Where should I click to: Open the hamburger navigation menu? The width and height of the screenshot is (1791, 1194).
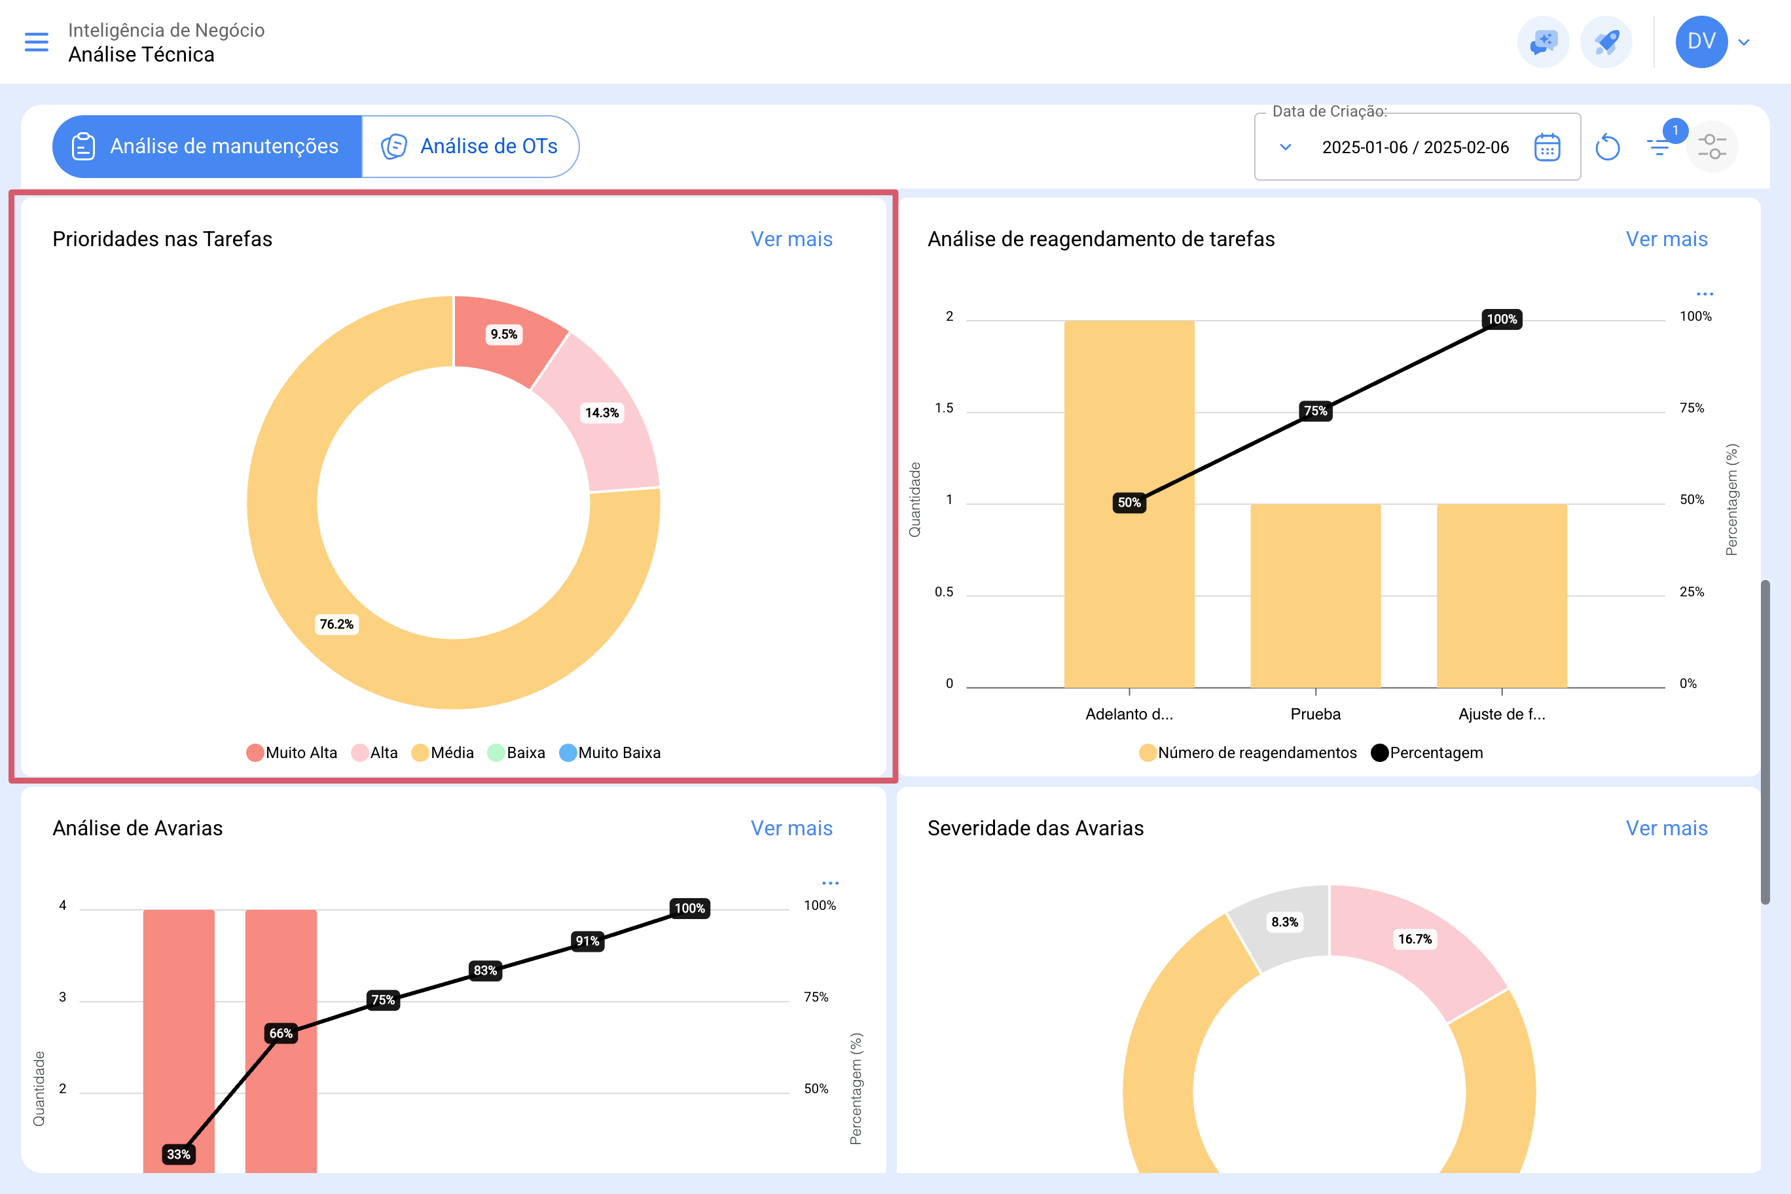[37, 42]
